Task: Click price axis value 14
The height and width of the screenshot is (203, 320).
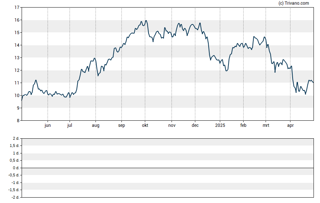Action: 17,45
